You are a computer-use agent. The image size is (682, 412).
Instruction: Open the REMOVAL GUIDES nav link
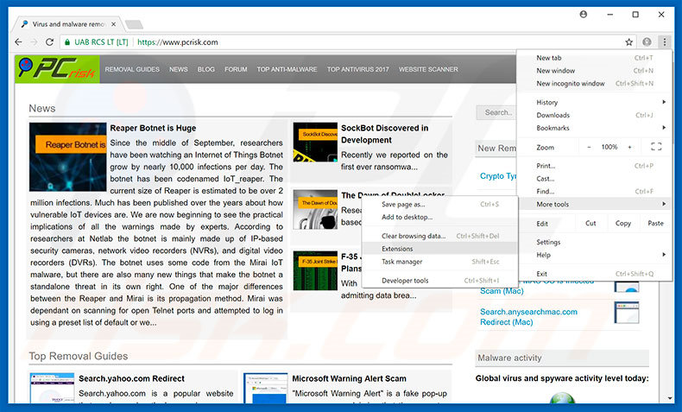click(x=132, y=69)
